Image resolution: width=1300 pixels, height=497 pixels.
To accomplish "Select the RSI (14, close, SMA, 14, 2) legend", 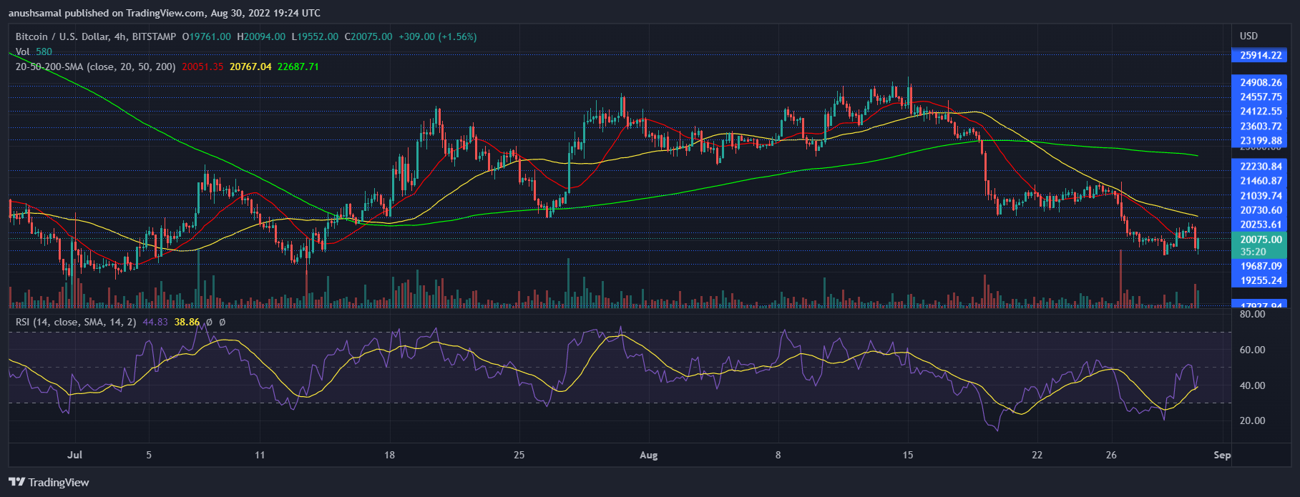I will 76,322.
